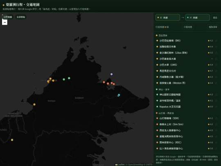Select the 起 start point field

(168, 18)
